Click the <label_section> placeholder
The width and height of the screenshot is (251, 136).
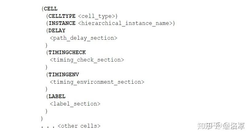[x=75, y=104]
